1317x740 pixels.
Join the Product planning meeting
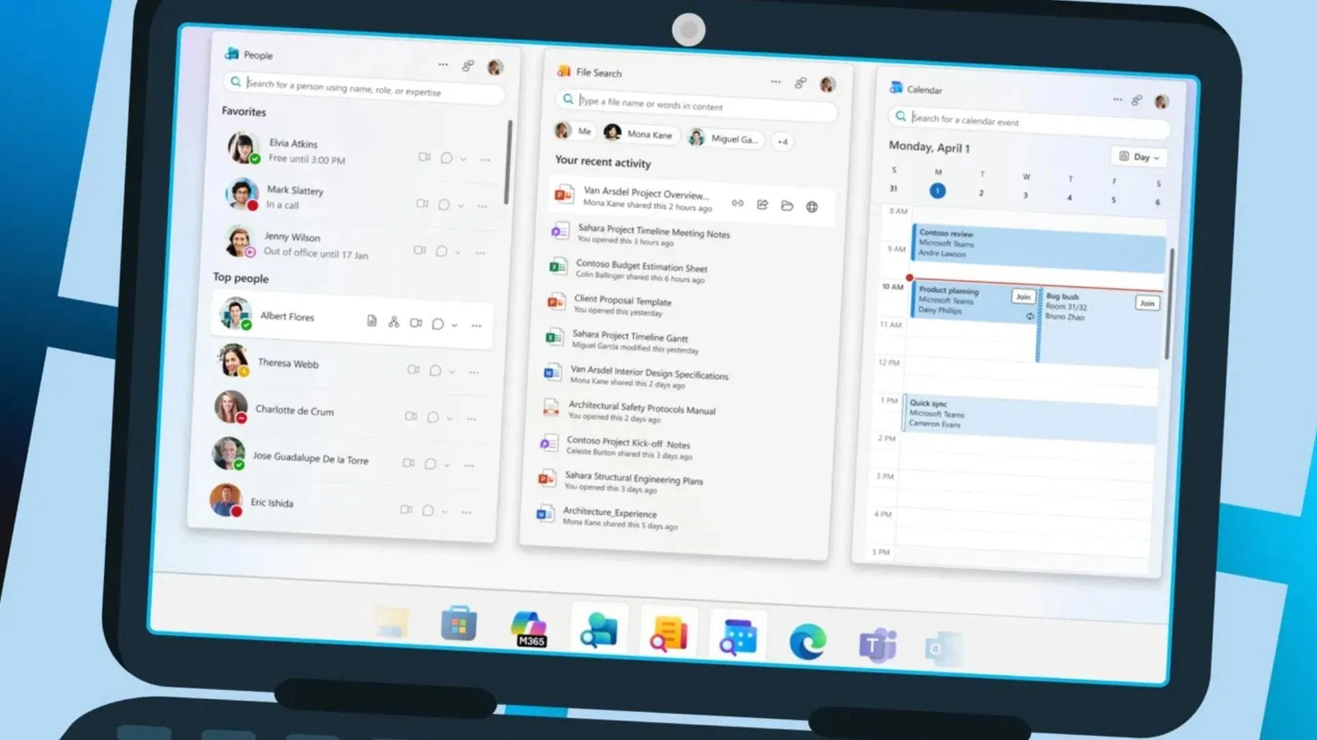pyautogui.click(x=1023, y=297)
